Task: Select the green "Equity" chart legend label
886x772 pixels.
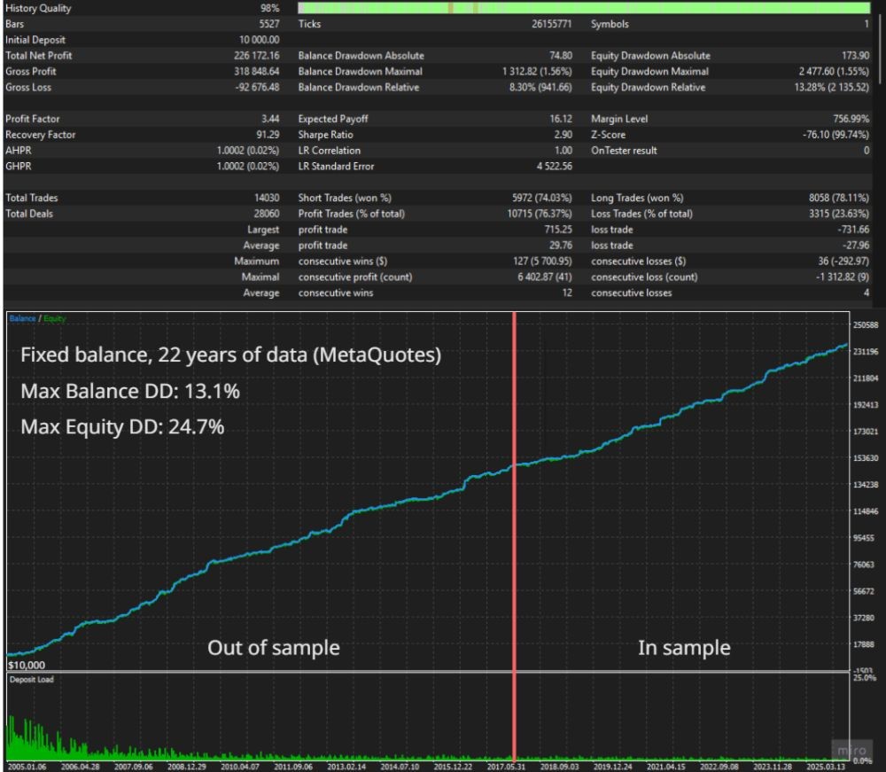Action: click(x=55, y=319)
